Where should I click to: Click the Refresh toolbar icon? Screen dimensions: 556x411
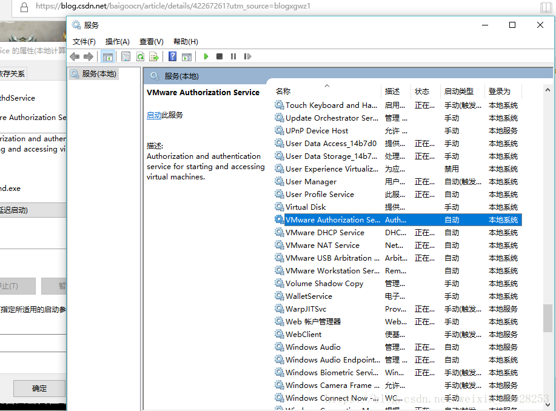pyautogui.click(x=141, y=56)
